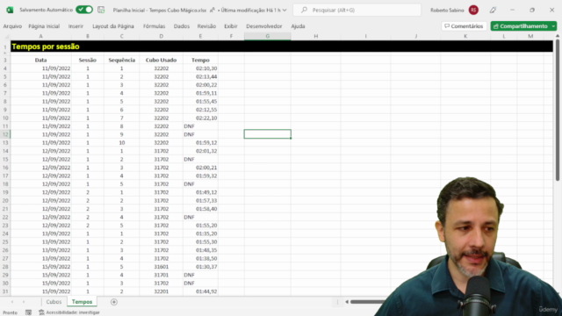Click the Pesquisar search field

(x=357, y=10)
